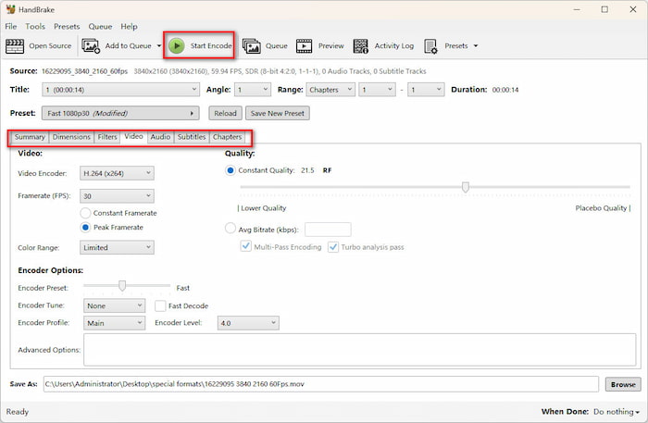Open the When Done 'Do nothing' dropdown
The height and width of the screenshot is (423, 648).
click(617, 412)
